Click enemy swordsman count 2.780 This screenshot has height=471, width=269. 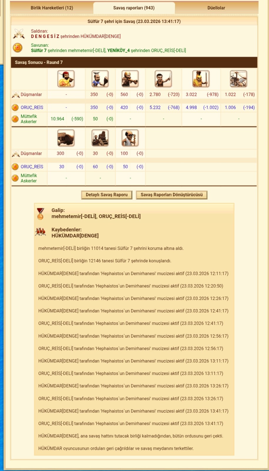(155, 94)
